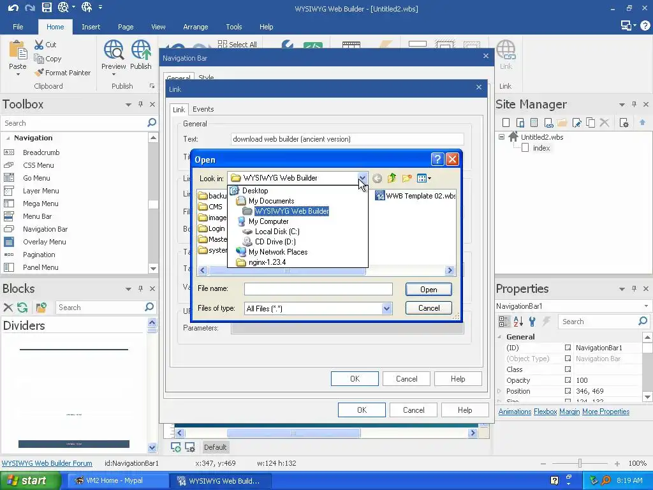Pin the Site Manager panel
Screen dimensions: 653x490
pyautogui.click(x=635, y=104)
